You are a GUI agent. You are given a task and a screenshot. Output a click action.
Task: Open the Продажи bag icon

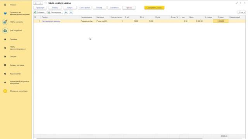[5, 39]
